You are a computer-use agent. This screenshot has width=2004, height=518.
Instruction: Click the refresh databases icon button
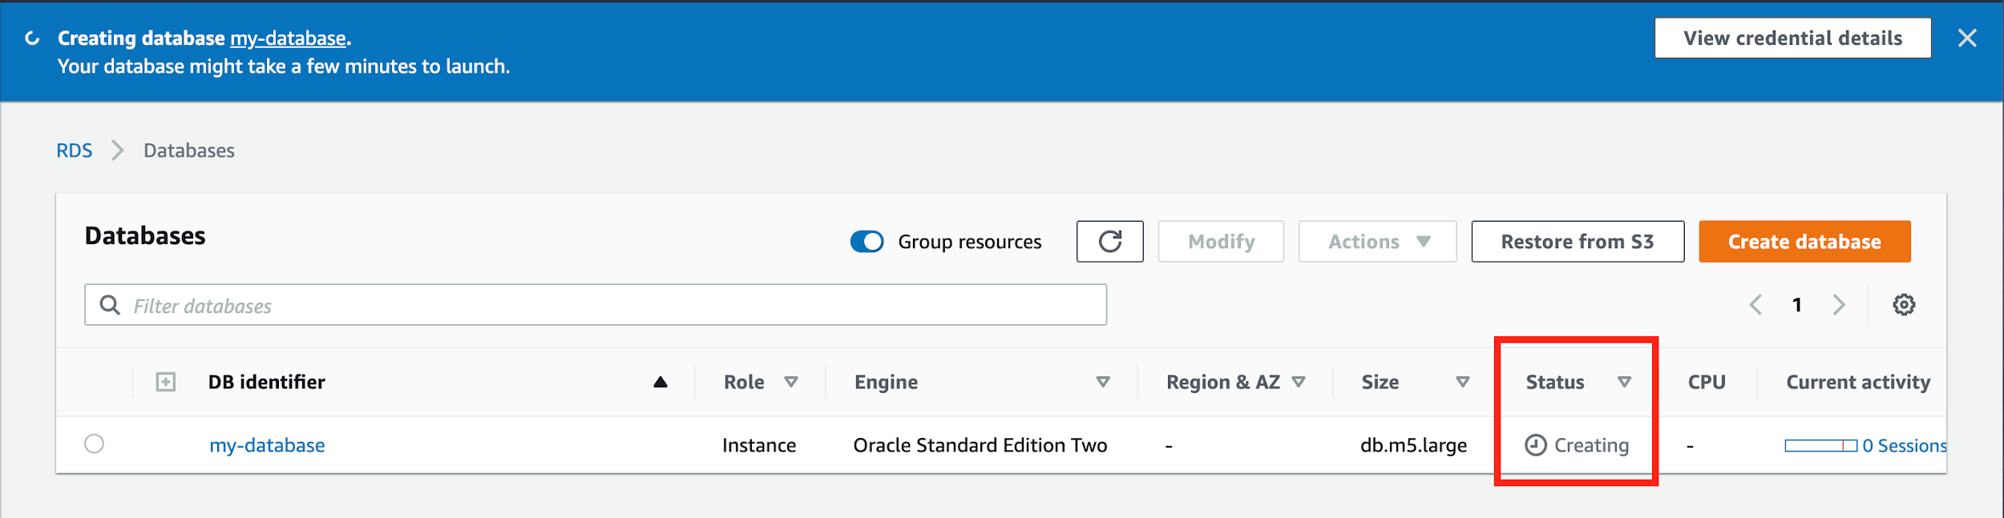tap(1109, 241)
